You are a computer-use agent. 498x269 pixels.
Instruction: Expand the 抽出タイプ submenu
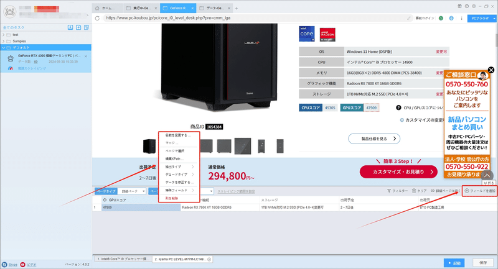179,166
